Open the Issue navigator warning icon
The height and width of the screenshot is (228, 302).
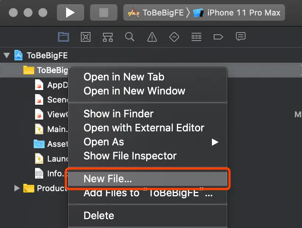(x=152, y=37)
